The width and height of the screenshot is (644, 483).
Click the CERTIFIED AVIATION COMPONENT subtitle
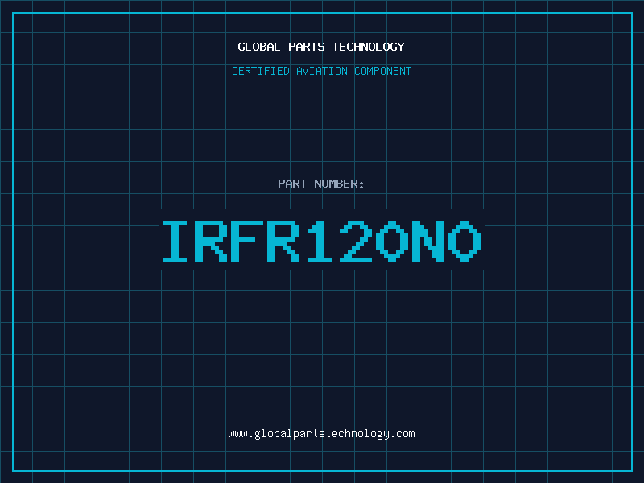pos(321,71)
